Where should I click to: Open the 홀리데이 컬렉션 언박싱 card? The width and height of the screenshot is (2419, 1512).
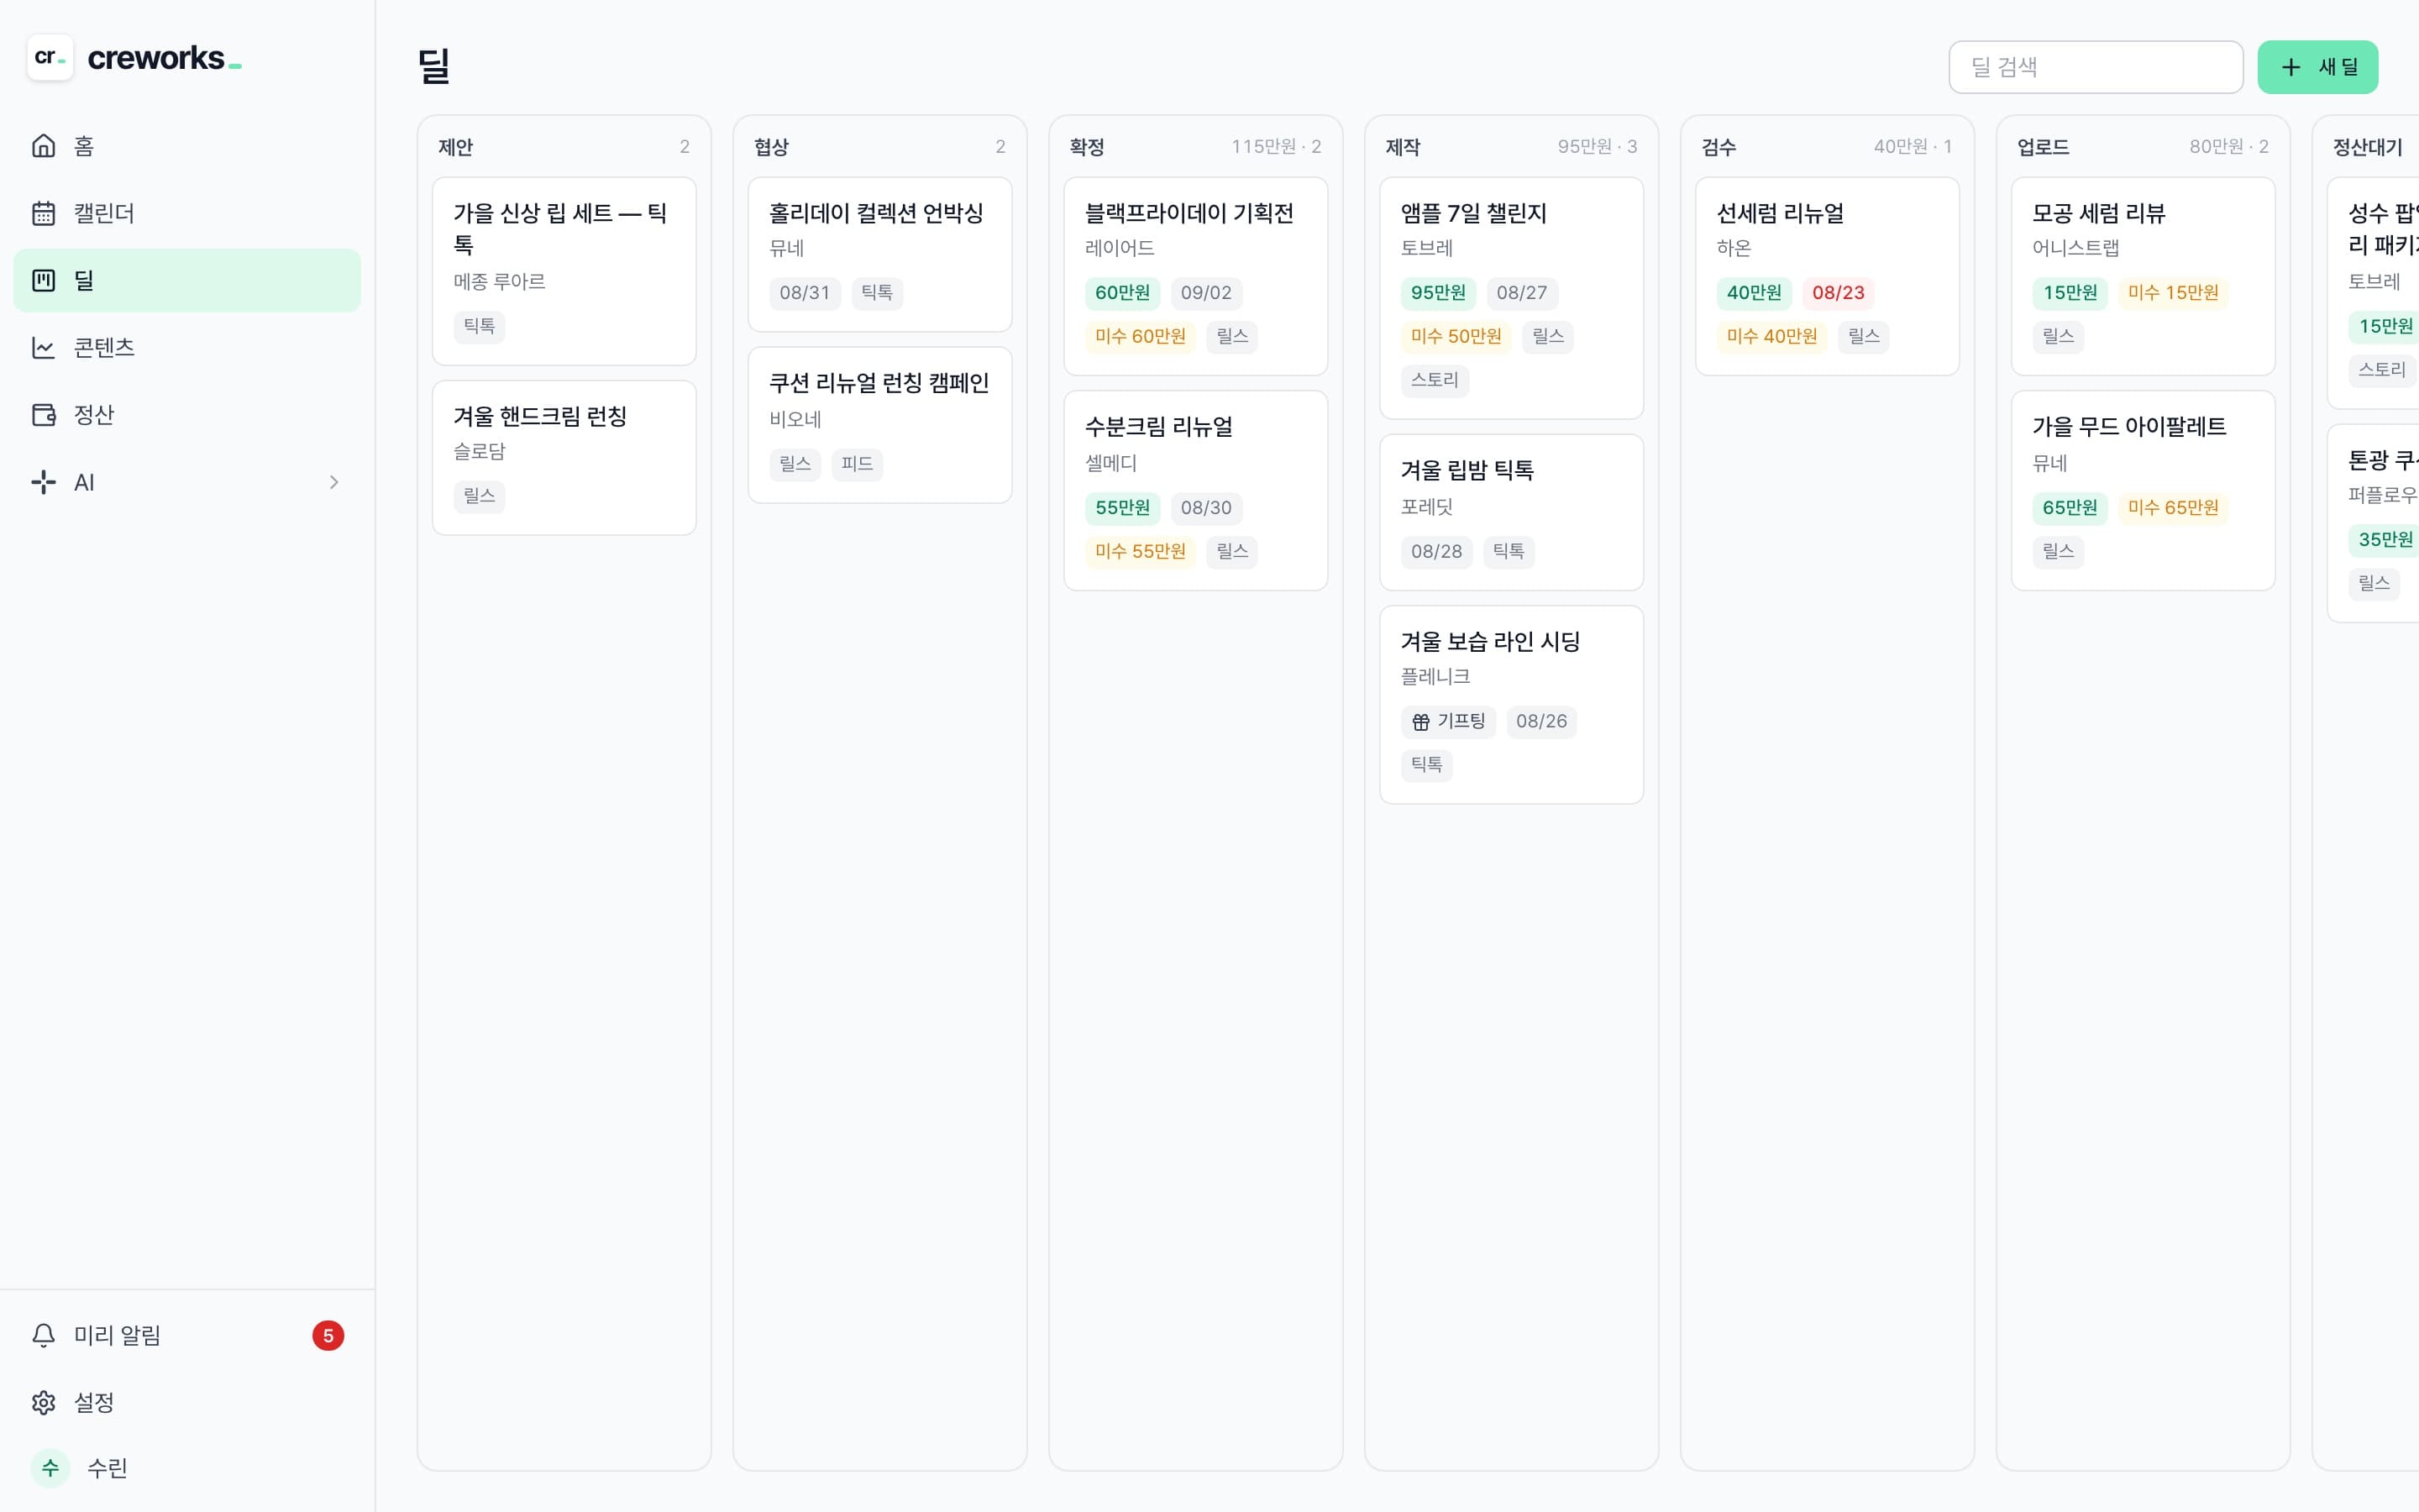coord(879,254)
